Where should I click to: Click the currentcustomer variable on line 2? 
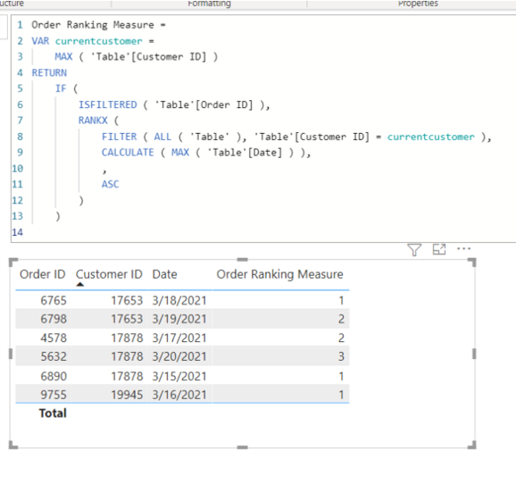click(x=99, y=41)
